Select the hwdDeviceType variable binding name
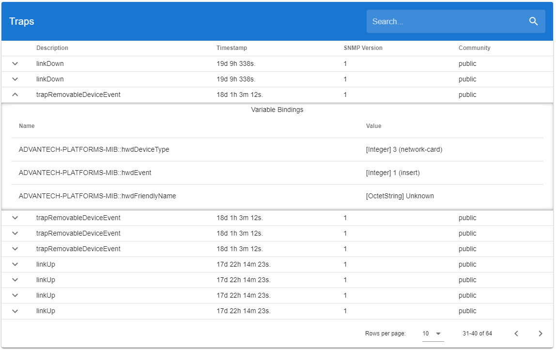The width and height of the screenshot is (556, 350). (x=94, y=149)
